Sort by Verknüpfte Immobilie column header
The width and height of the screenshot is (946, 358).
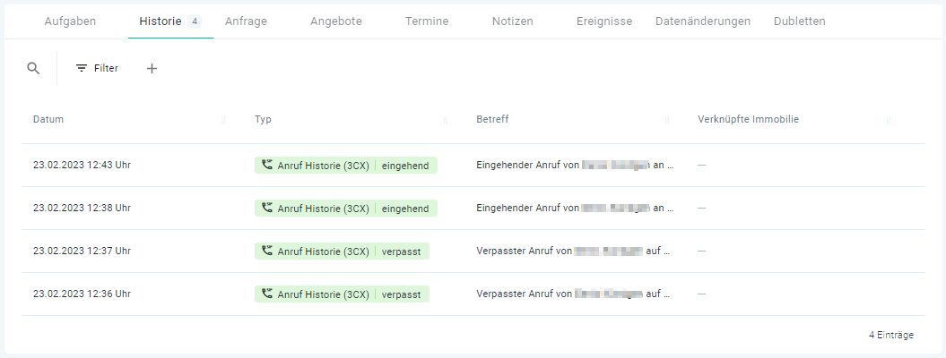(x=748, y=119)
